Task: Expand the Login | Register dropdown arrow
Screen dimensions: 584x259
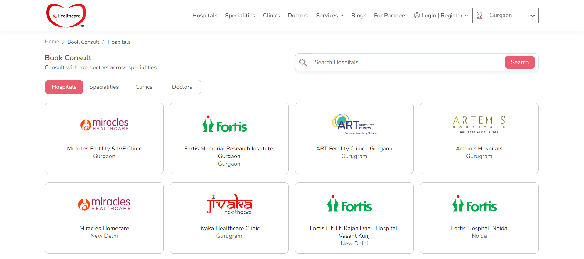Action: 466,16
